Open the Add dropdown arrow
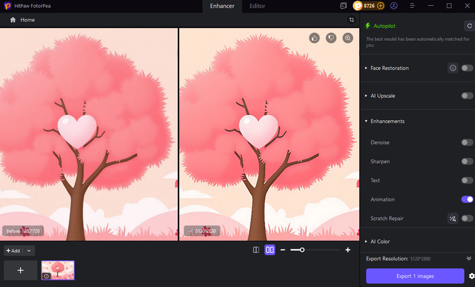Image resolution: width=475 pixels, height=287 pixels. pos(29,251)
